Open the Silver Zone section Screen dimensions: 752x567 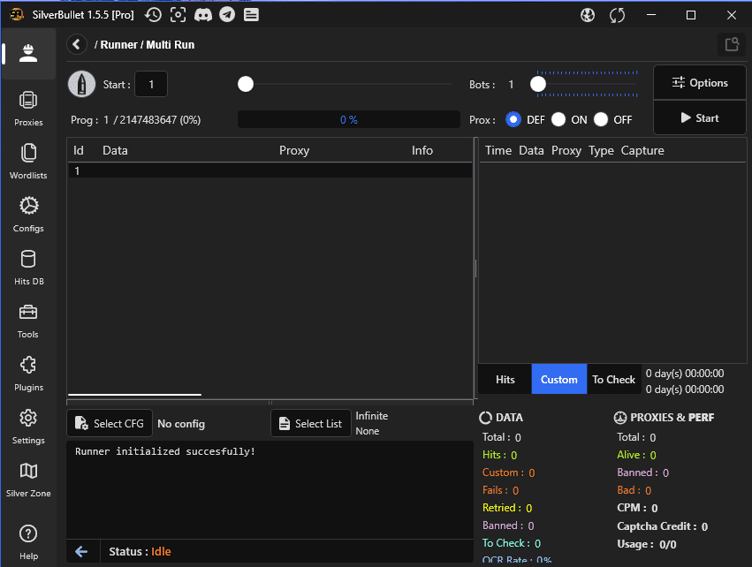[x=28, y=480]
